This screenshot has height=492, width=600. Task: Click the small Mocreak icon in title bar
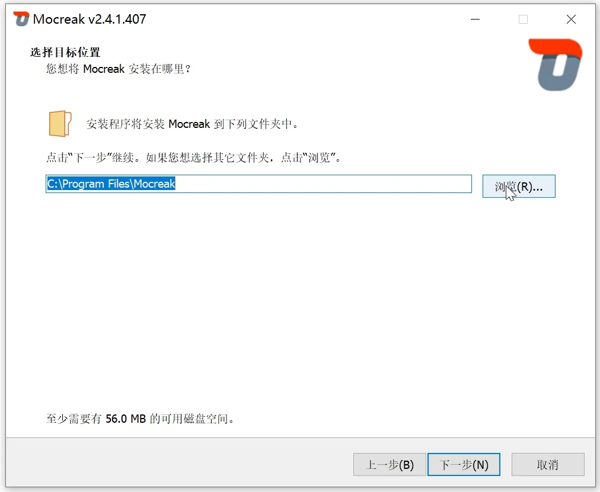pyautogui.click(x=21, y=19)
